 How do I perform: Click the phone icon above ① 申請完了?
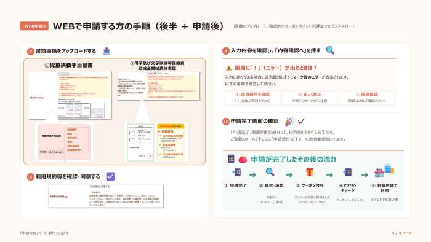236,172
